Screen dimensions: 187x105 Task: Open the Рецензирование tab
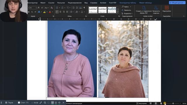(75, 3)
